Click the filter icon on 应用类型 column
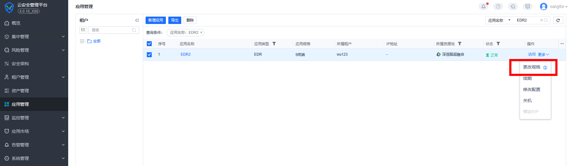The image size is (571, 166). [x=274, y=44]
